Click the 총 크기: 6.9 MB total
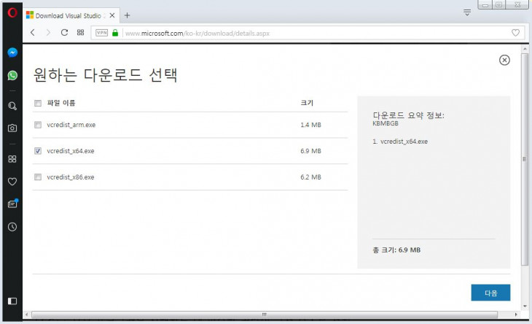 point(396,250)
